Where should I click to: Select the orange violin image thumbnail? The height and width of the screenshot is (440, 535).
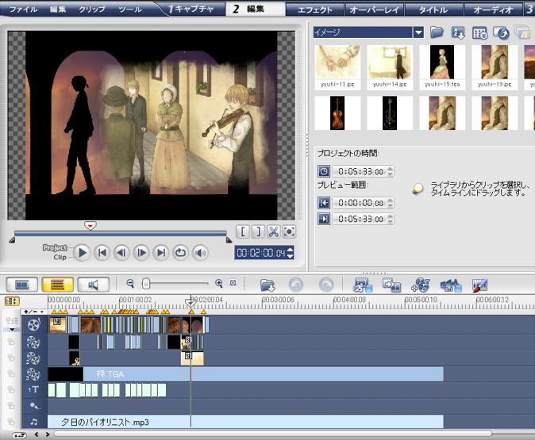337,113
